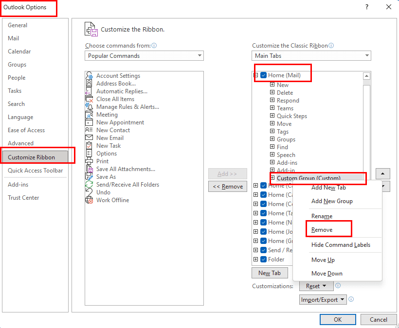The width and height of the screenshot is (399, 328).
Task: Expand the Speech group node
Action: coord(272,155)
